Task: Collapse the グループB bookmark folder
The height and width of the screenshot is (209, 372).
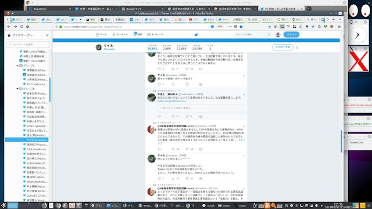Action: coord(17,89)
